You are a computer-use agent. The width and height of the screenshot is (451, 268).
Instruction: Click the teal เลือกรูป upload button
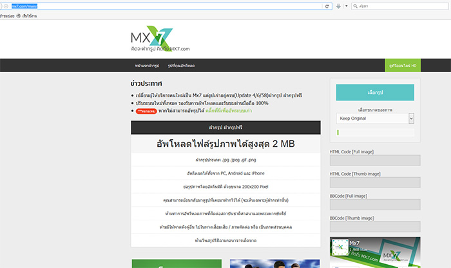375,92
